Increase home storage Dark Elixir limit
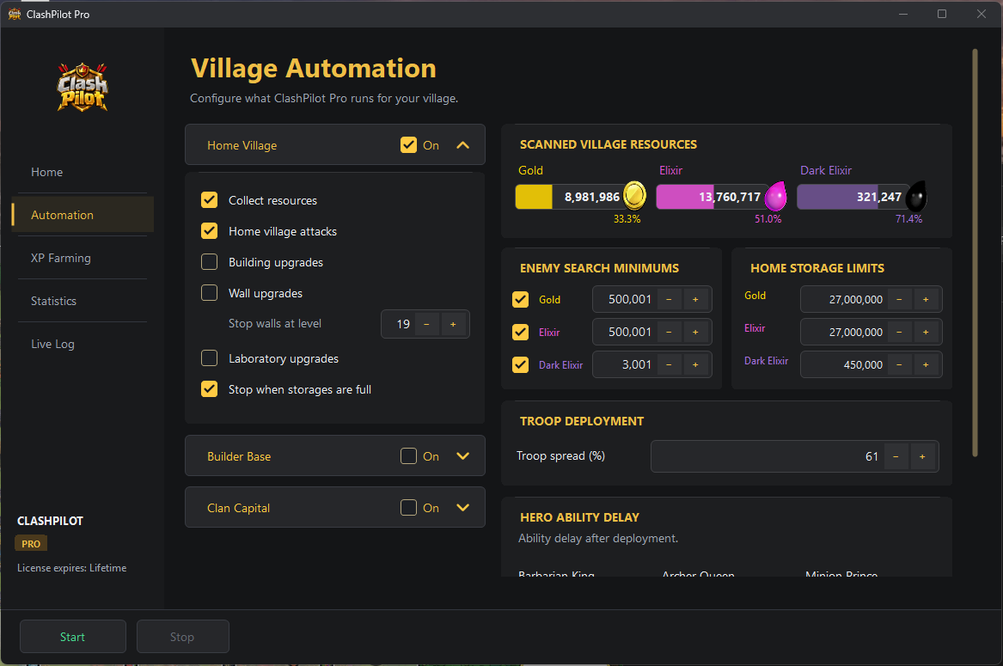The image size is (1003, 666). point(926,364)
